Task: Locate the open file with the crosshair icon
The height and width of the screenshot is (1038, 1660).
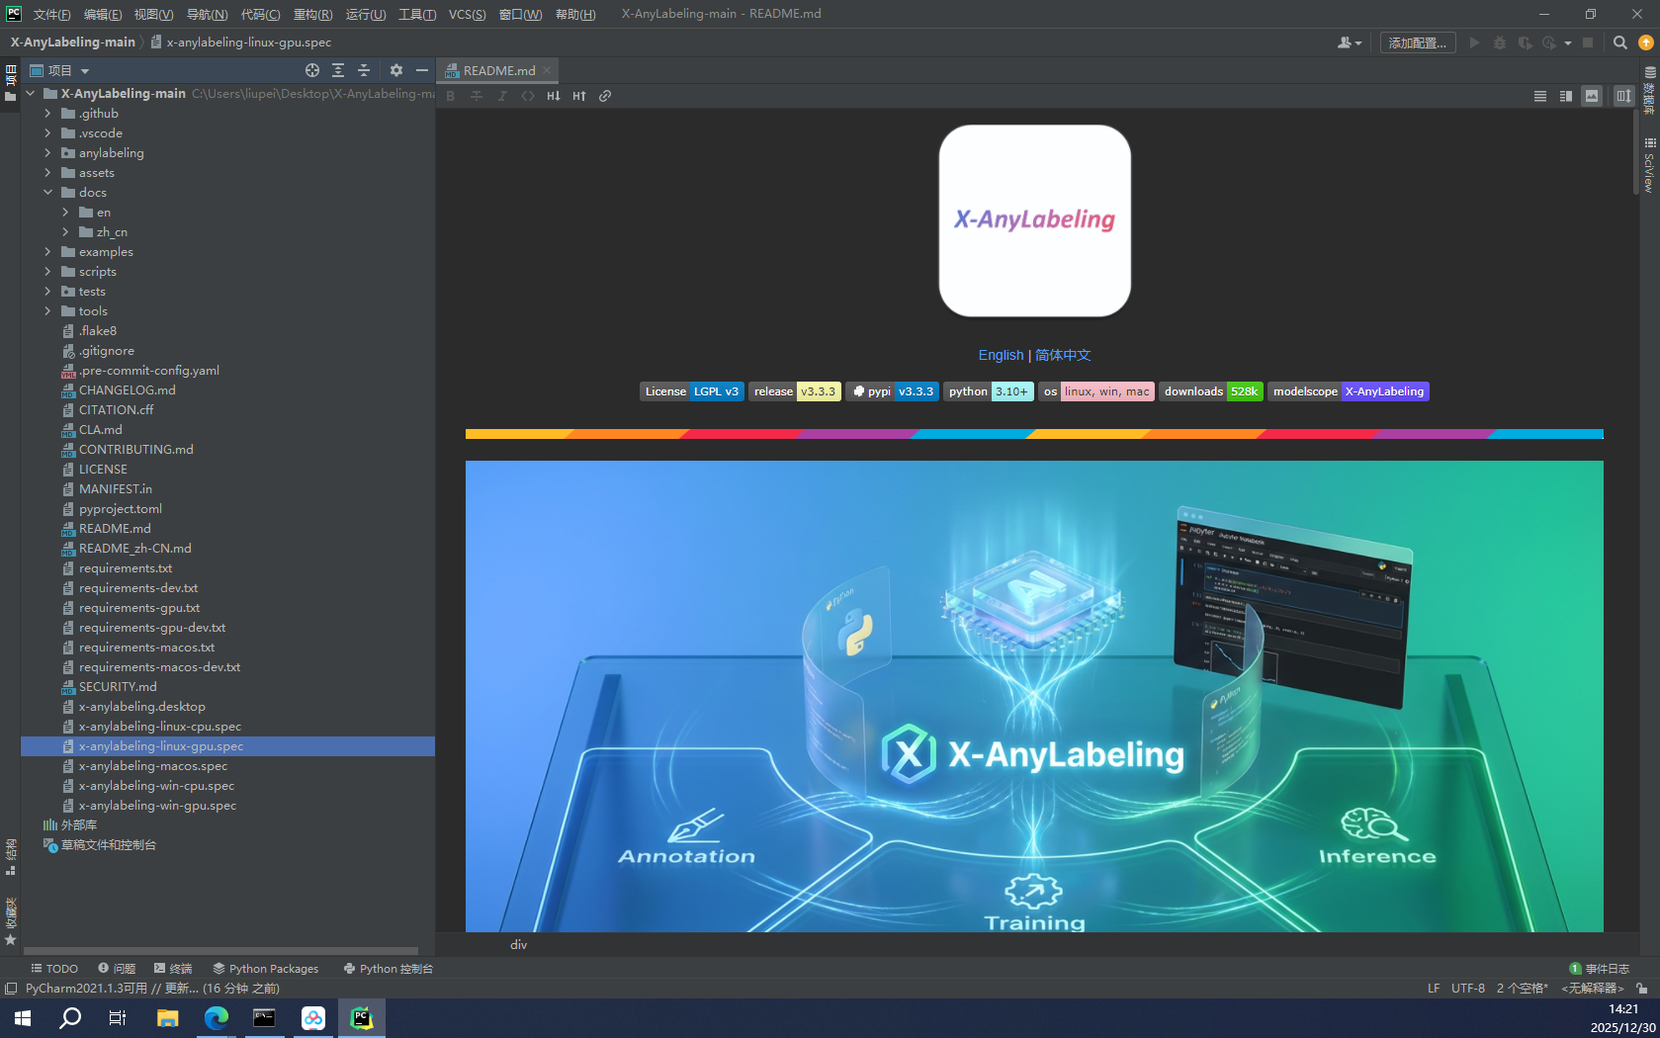Action: [312, 70]
